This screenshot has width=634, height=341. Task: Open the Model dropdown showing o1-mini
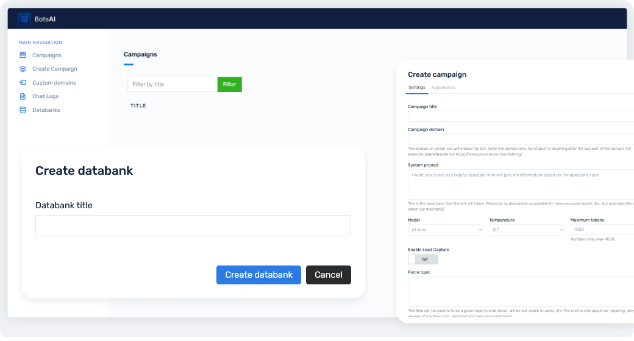pos(445,230)
